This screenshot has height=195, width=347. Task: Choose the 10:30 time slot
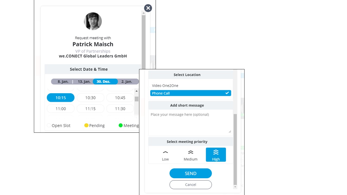coord(91,98)
